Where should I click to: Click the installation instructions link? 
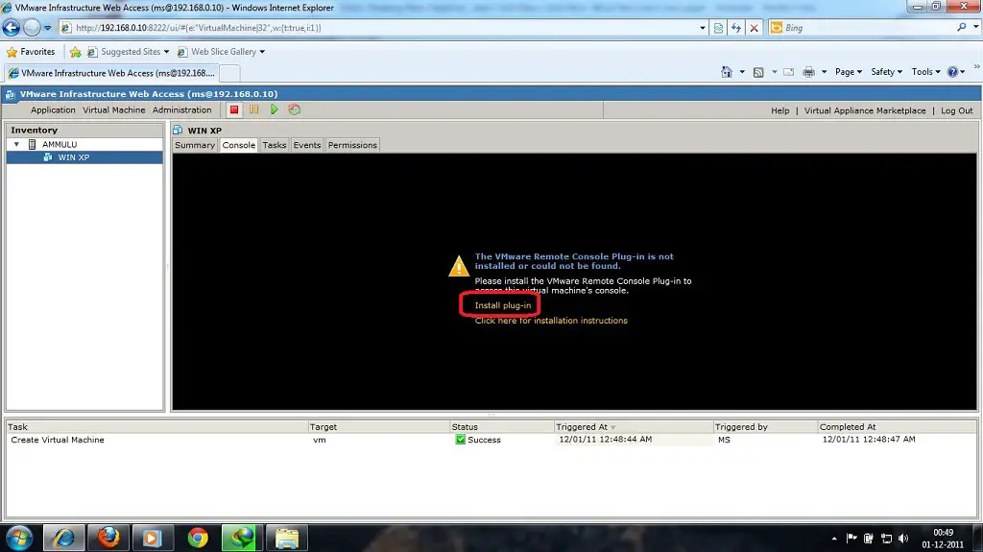[551, 321]
